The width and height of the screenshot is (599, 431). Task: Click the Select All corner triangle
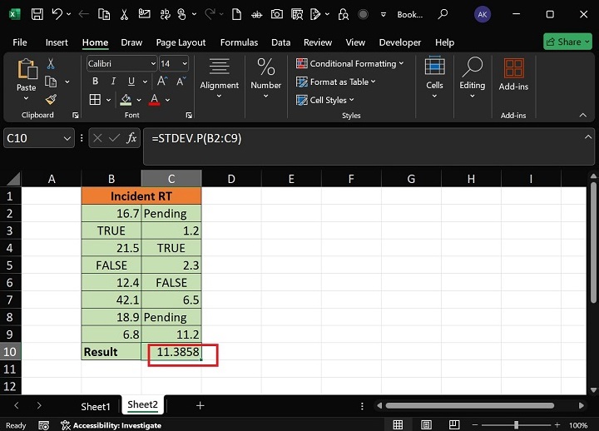(13, 179)
